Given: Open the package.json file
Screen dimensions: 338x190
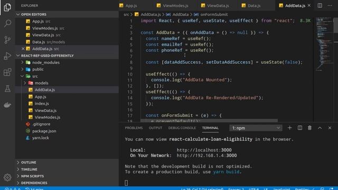Looking at the screenshot, I should (x=67, y=131).
